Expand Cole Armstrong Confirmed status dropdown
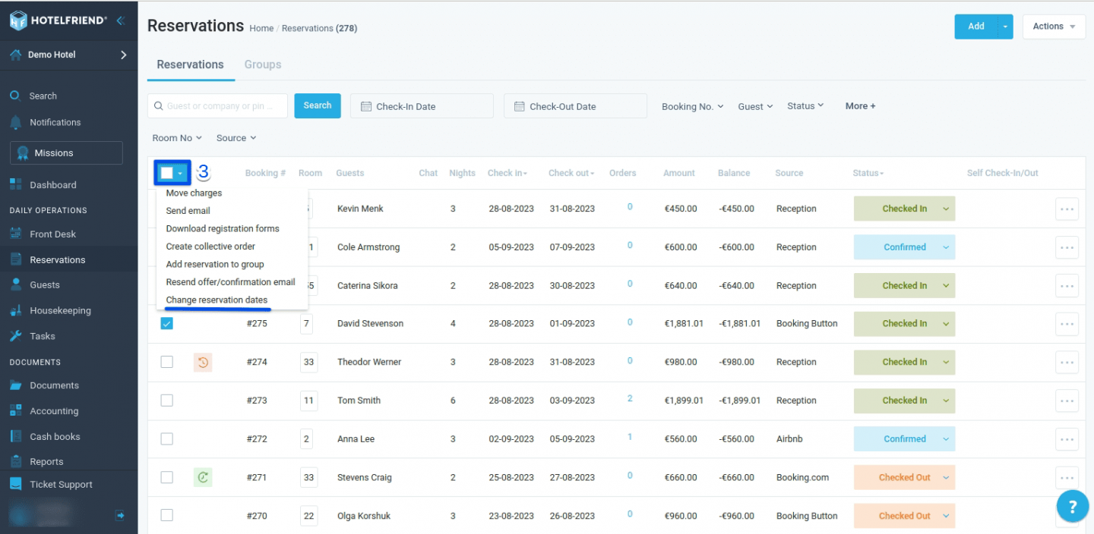The image size is (1094, 534). pyautogui.click(x=946, y=247)
